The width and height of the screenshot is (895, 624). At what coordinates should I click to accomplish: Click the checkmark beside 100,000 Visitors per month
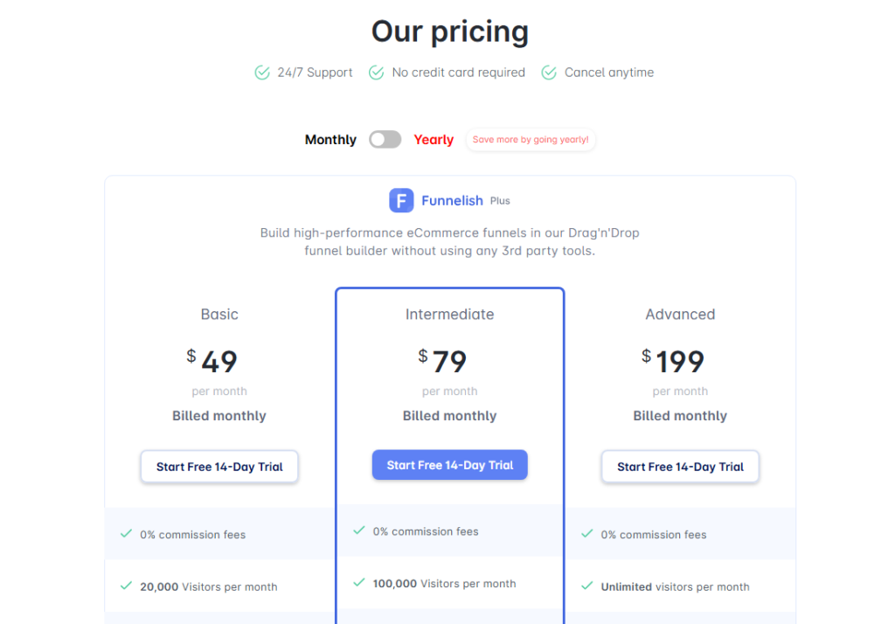[x=358, y=583]
